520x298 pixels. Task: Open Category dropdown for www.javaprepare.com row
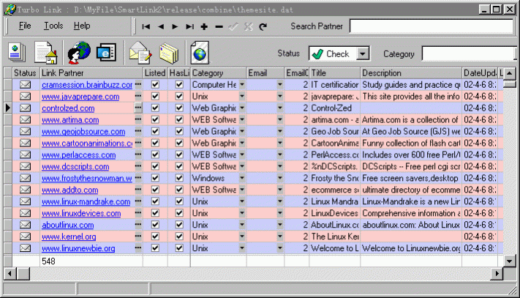pyautogui.click(x=242, y=97)
